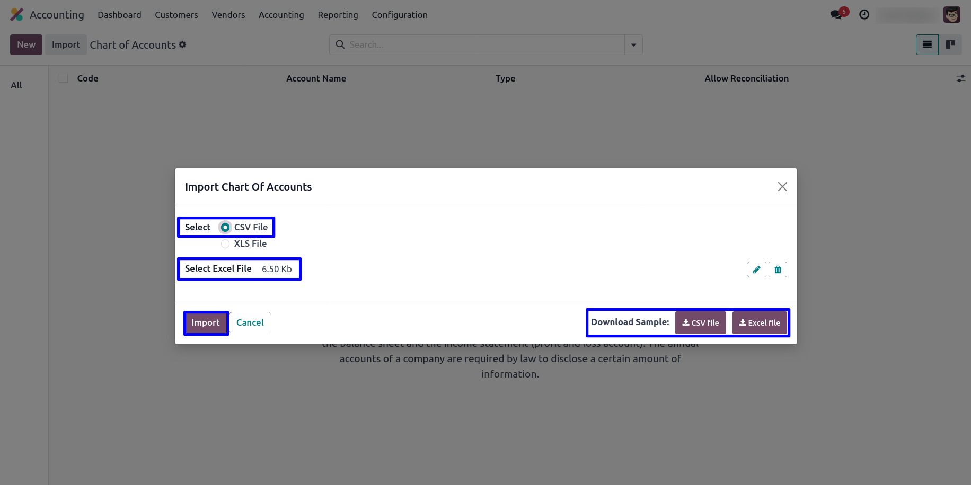Open the Reporting menu

click(338, 15)
